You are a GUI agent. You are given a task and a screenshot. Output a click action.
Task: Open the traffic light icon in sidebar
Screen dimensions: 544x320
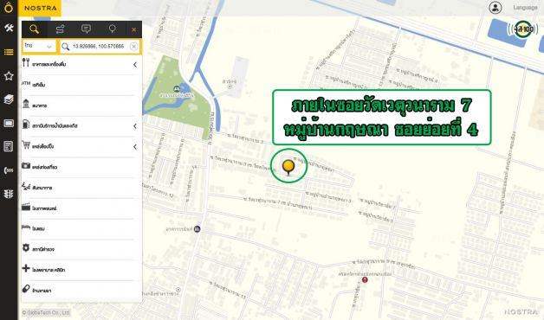tap(9, 194)
